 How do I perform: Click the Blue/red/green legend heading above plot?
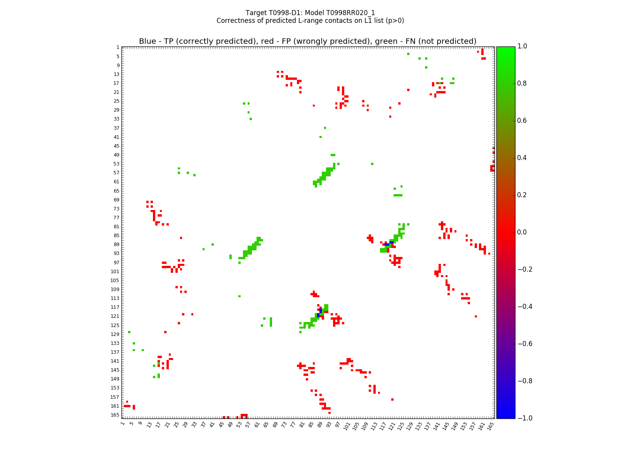click(x=307, y=41)
